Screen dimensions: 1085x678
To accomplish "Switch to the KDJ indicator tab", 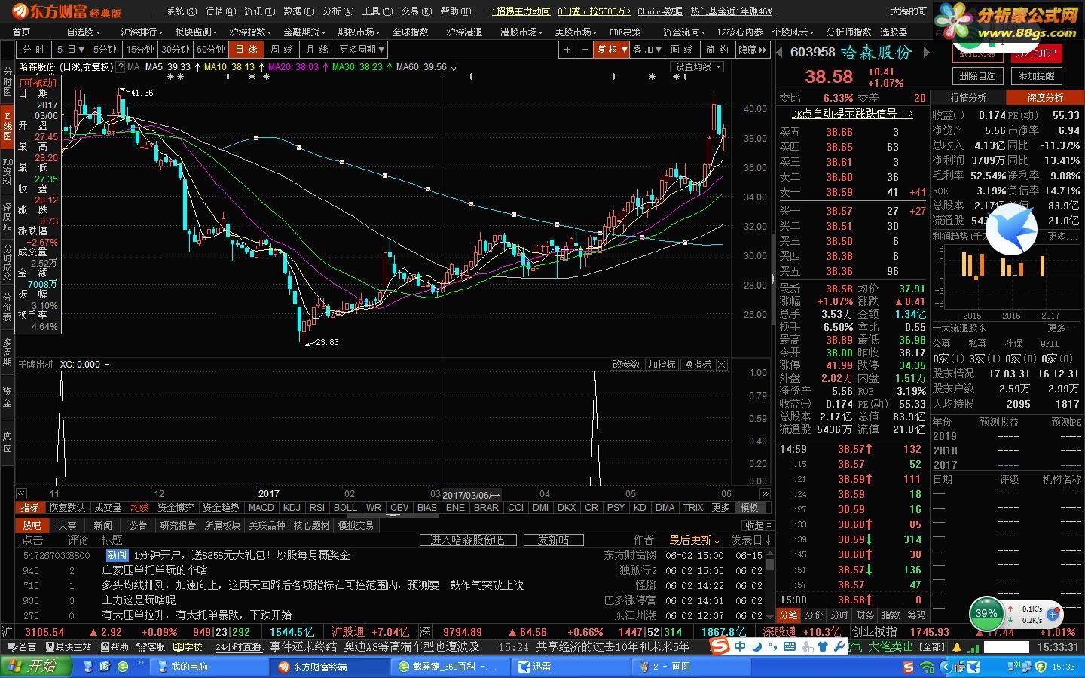I will (x=292, y=508).
